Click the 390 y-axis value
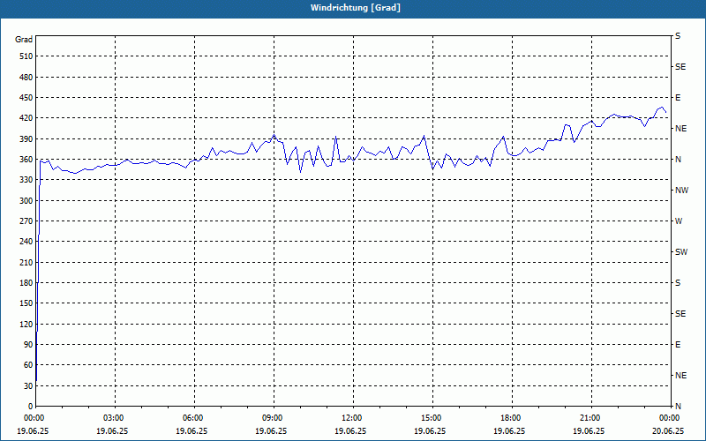The width and height of the screenshot is (706, 441). pos(26,138)
